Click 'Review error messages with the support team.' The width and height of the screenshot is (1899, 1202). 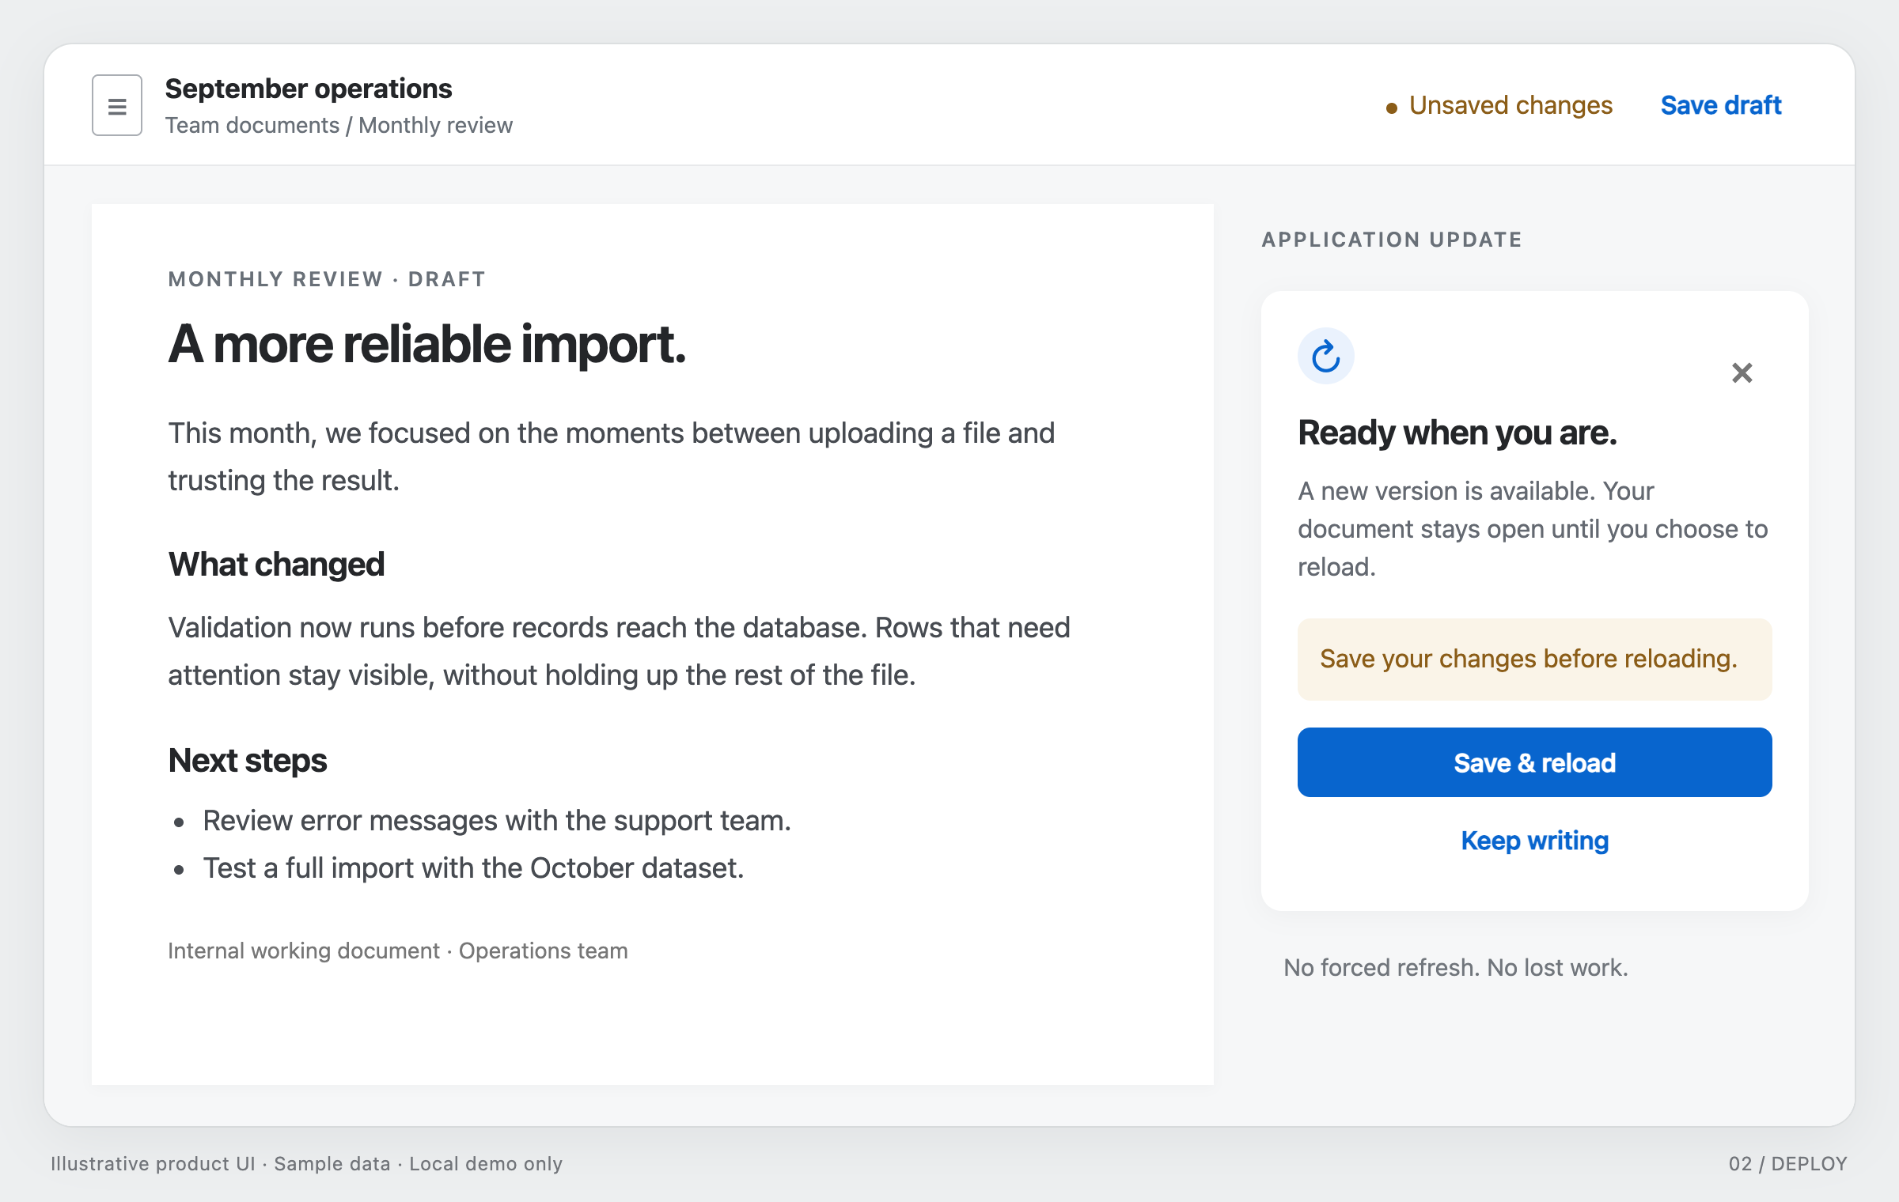click(497, 821)
